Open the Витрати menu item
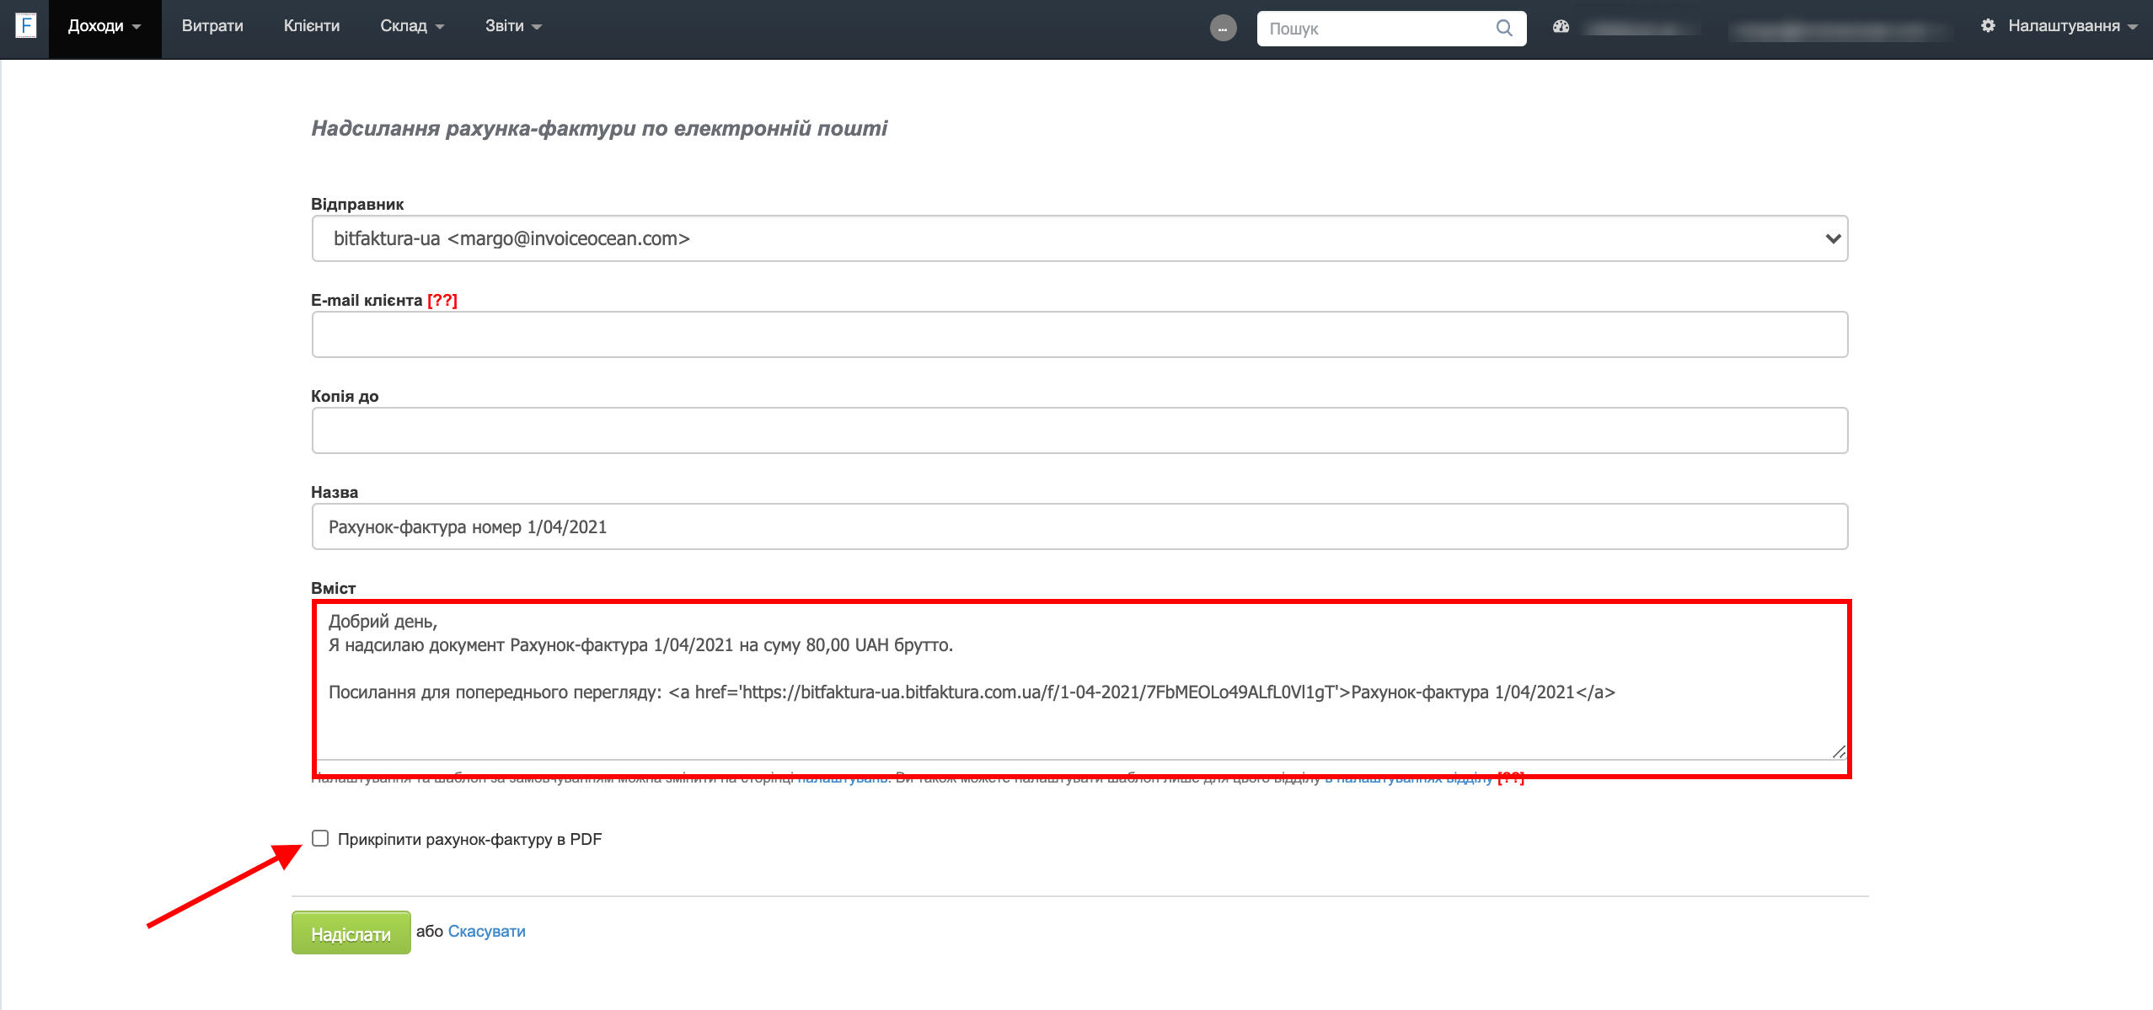The width and height of the screenshot is (2153, 1010). click(x=212, y=26)
